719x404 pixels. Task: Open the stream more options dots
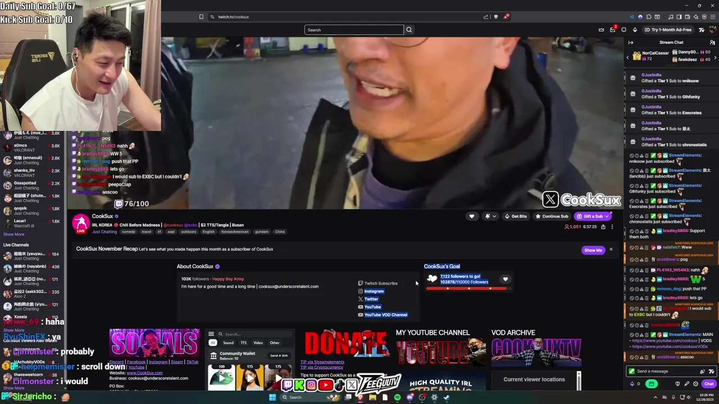[612, 227]
